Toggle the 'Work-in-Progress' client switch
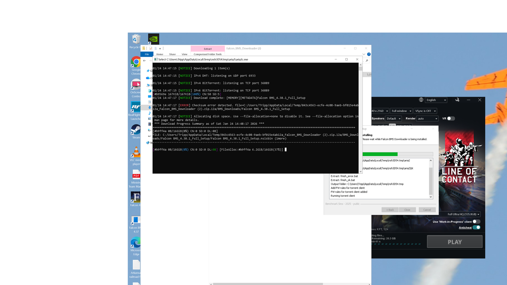Viewport: 507px width, 285px height. click(x=477, y=222)
